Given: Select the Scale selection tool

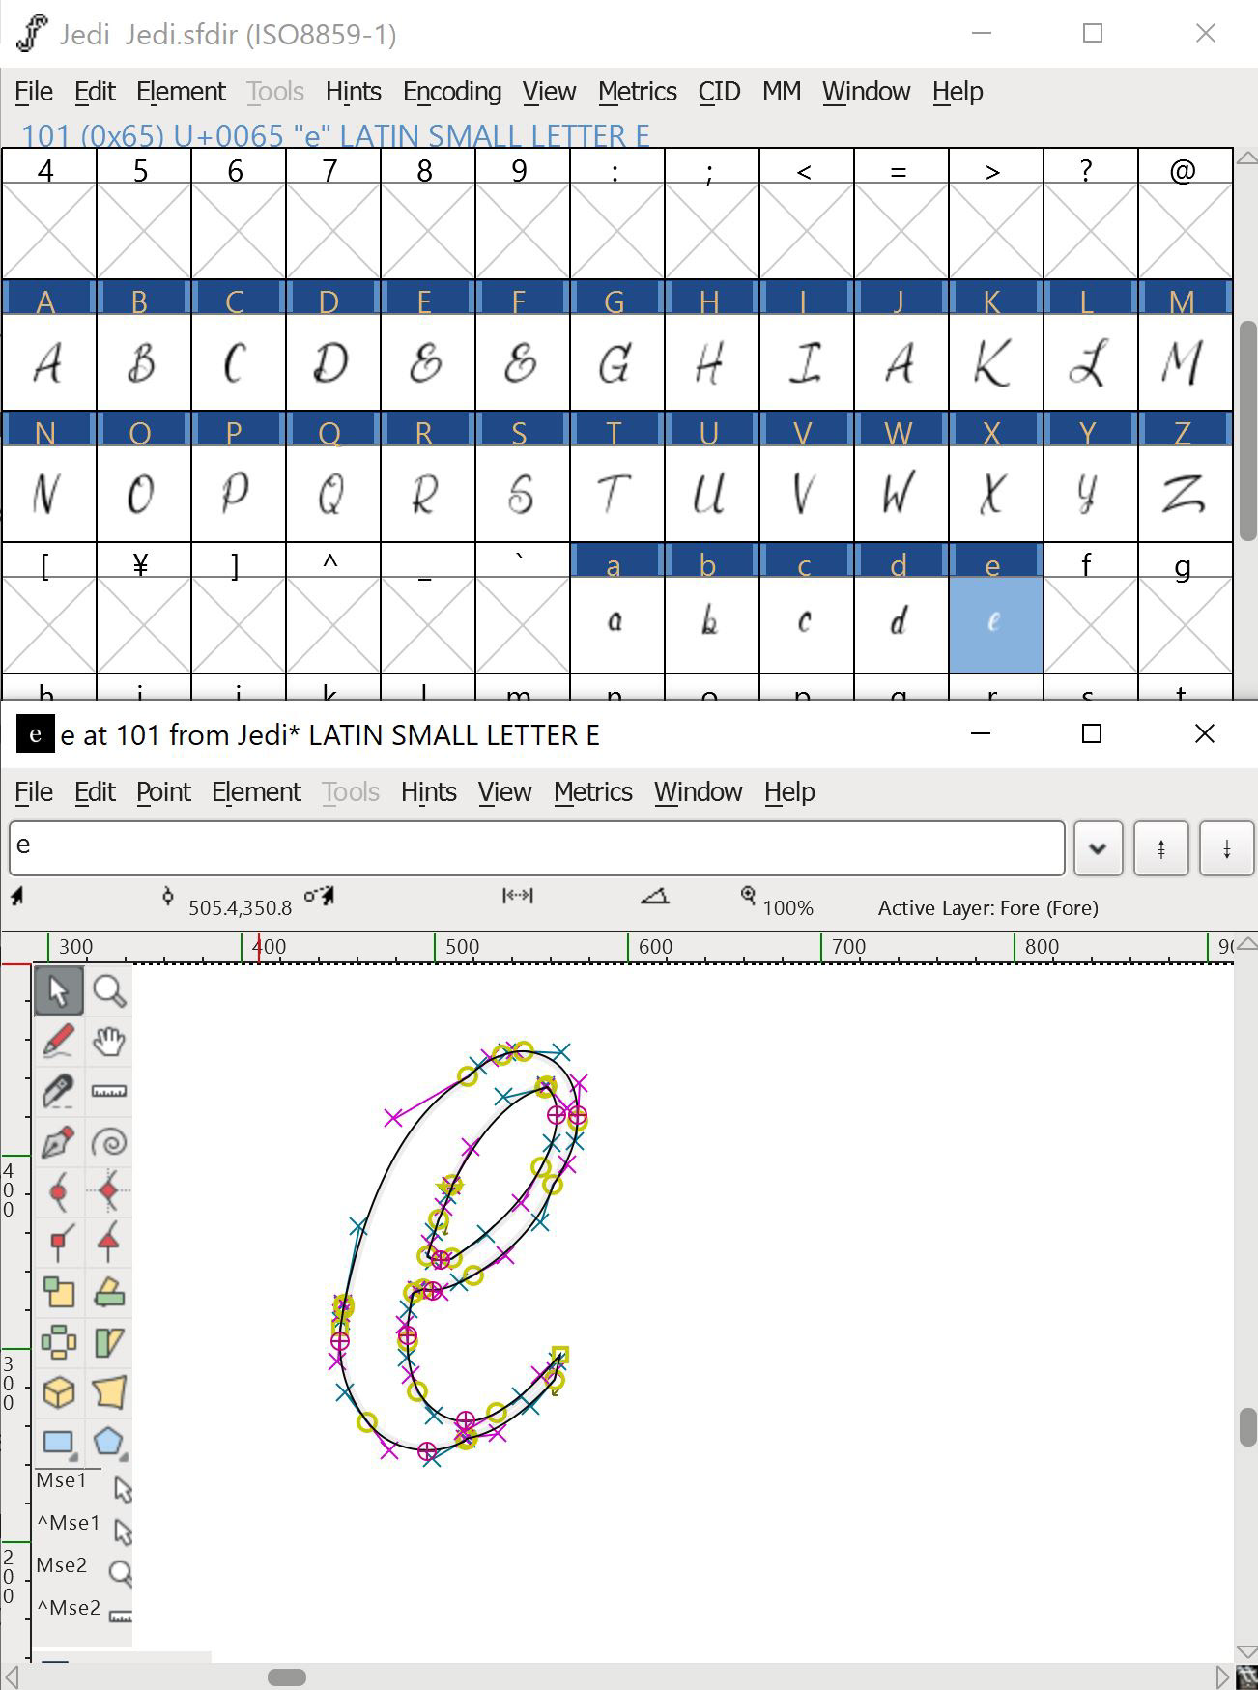Looking at the screenshot, I should tap(59, 1293).
